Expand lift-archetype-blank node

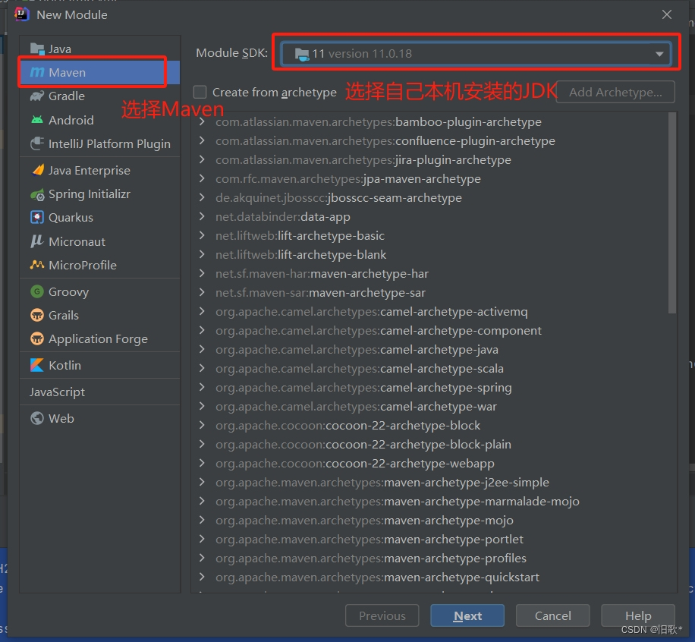click(x=202, y=254)
